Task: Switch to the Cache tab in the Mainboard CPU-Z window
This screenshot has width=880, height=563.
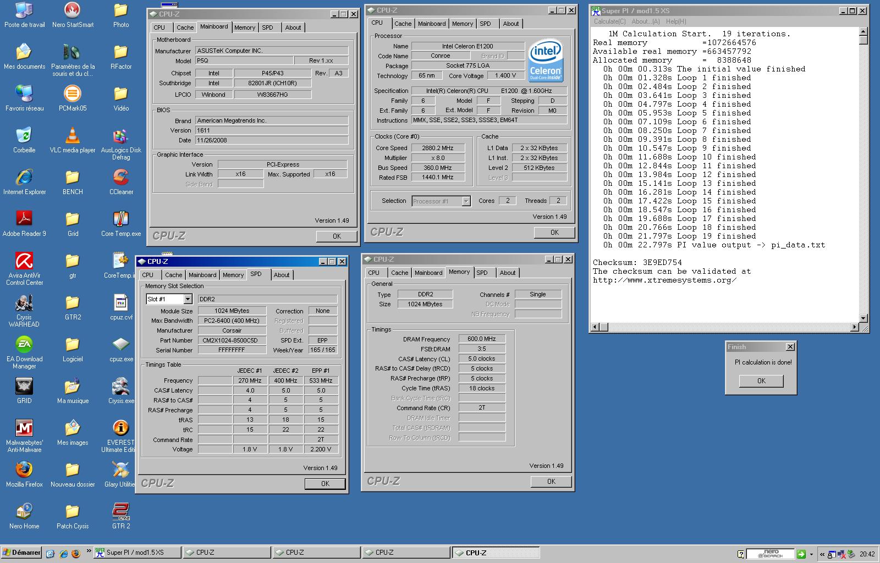Action: tap(185, 27)
